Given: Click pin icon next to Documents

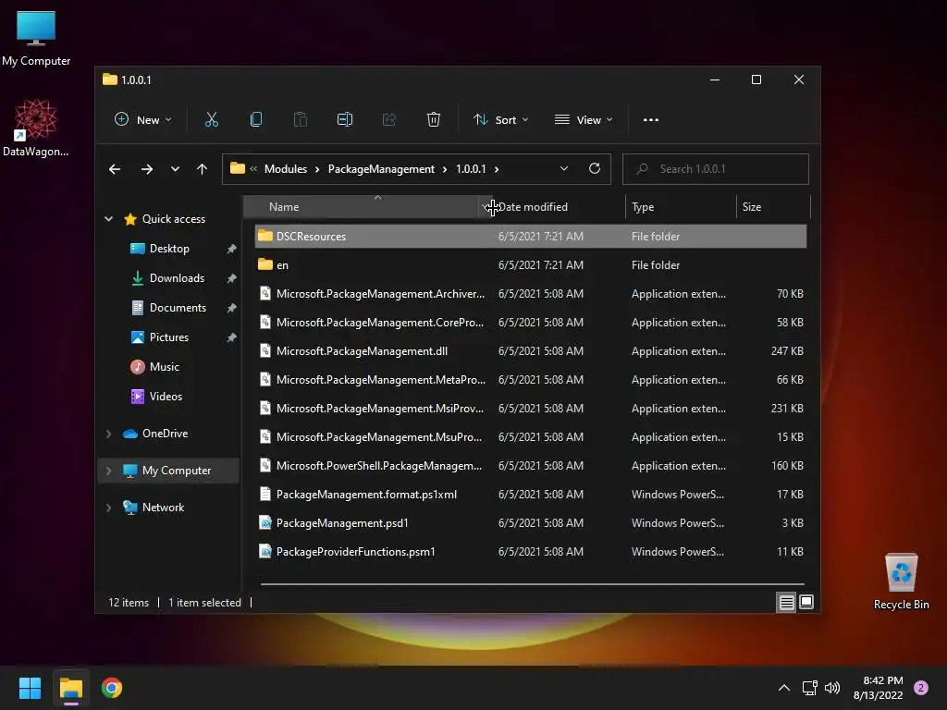Looking at the screenshot, I should click(x=231, y=308).
